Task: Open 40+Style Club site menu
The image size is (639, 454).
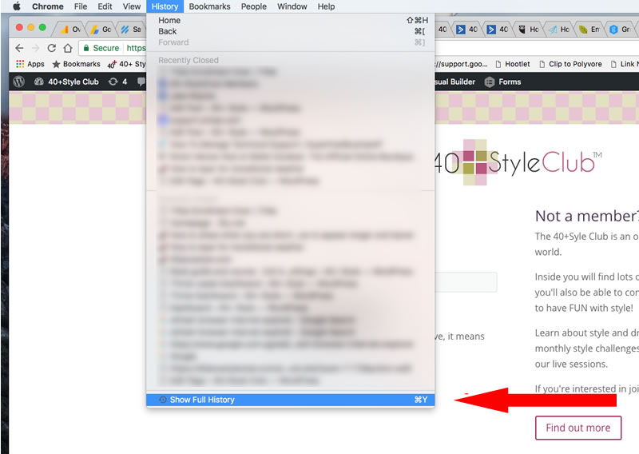Action: 66,82
